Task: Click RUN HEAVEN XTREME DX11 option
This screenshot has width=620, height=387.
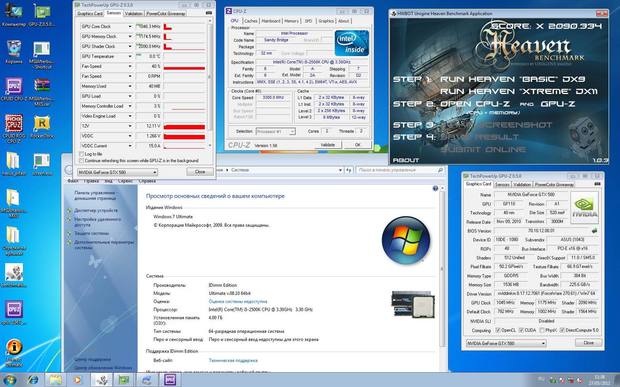Action: click(519, 91)
